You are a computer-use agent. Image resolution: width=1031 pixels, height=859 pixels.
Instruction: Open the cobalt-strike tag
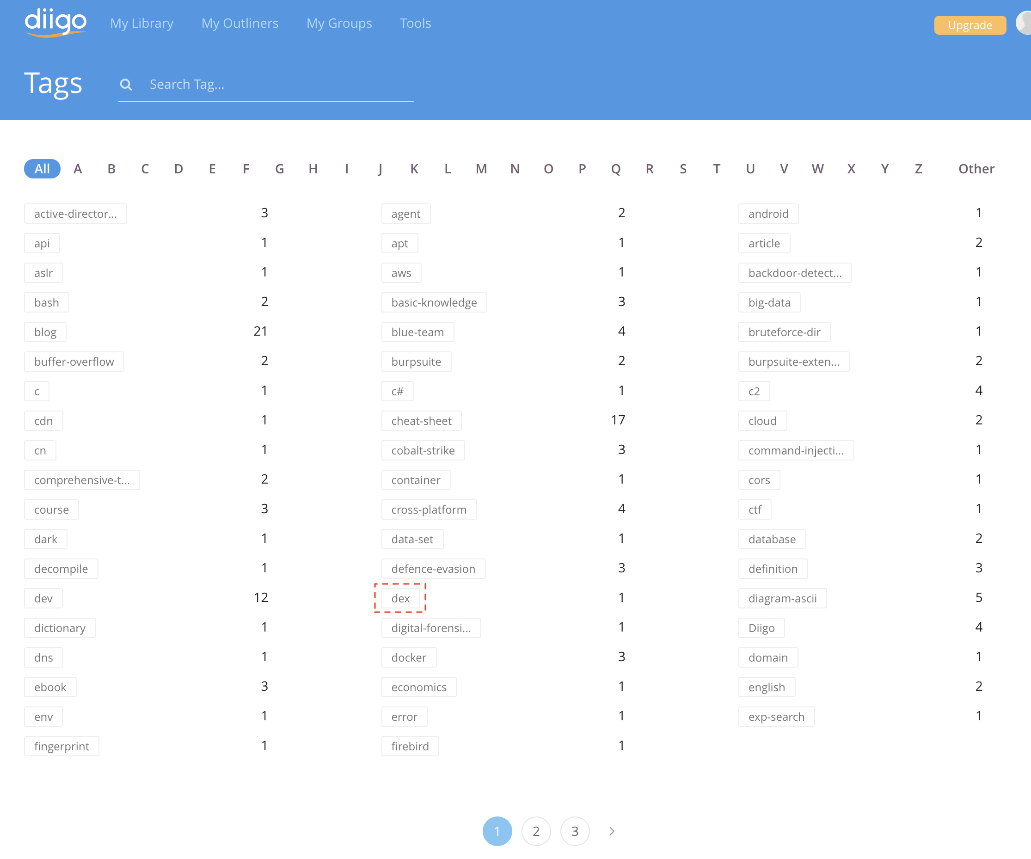(x=423, y=450)
